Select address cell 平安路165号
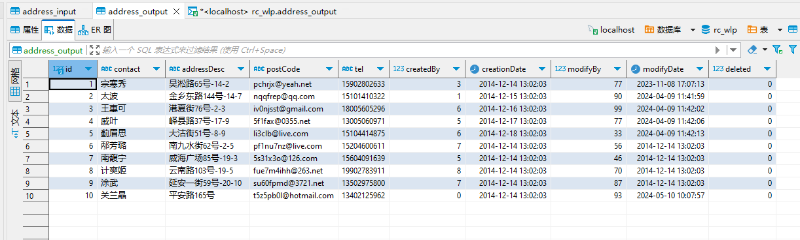This screenshot has height=240, width=800. [x=208, y=196]
